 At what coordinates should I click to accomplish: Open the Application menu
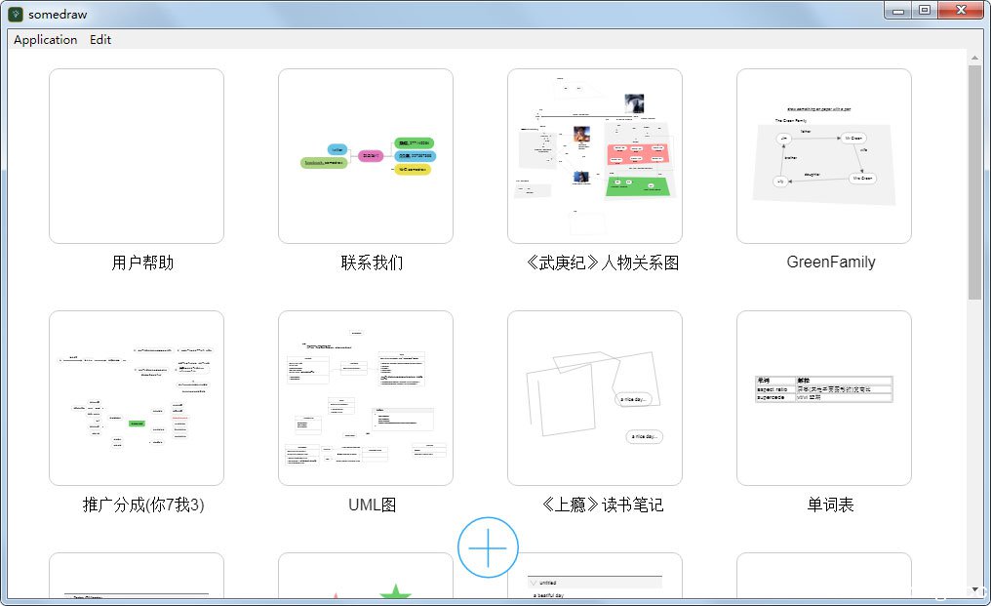(x=45, y=40)
